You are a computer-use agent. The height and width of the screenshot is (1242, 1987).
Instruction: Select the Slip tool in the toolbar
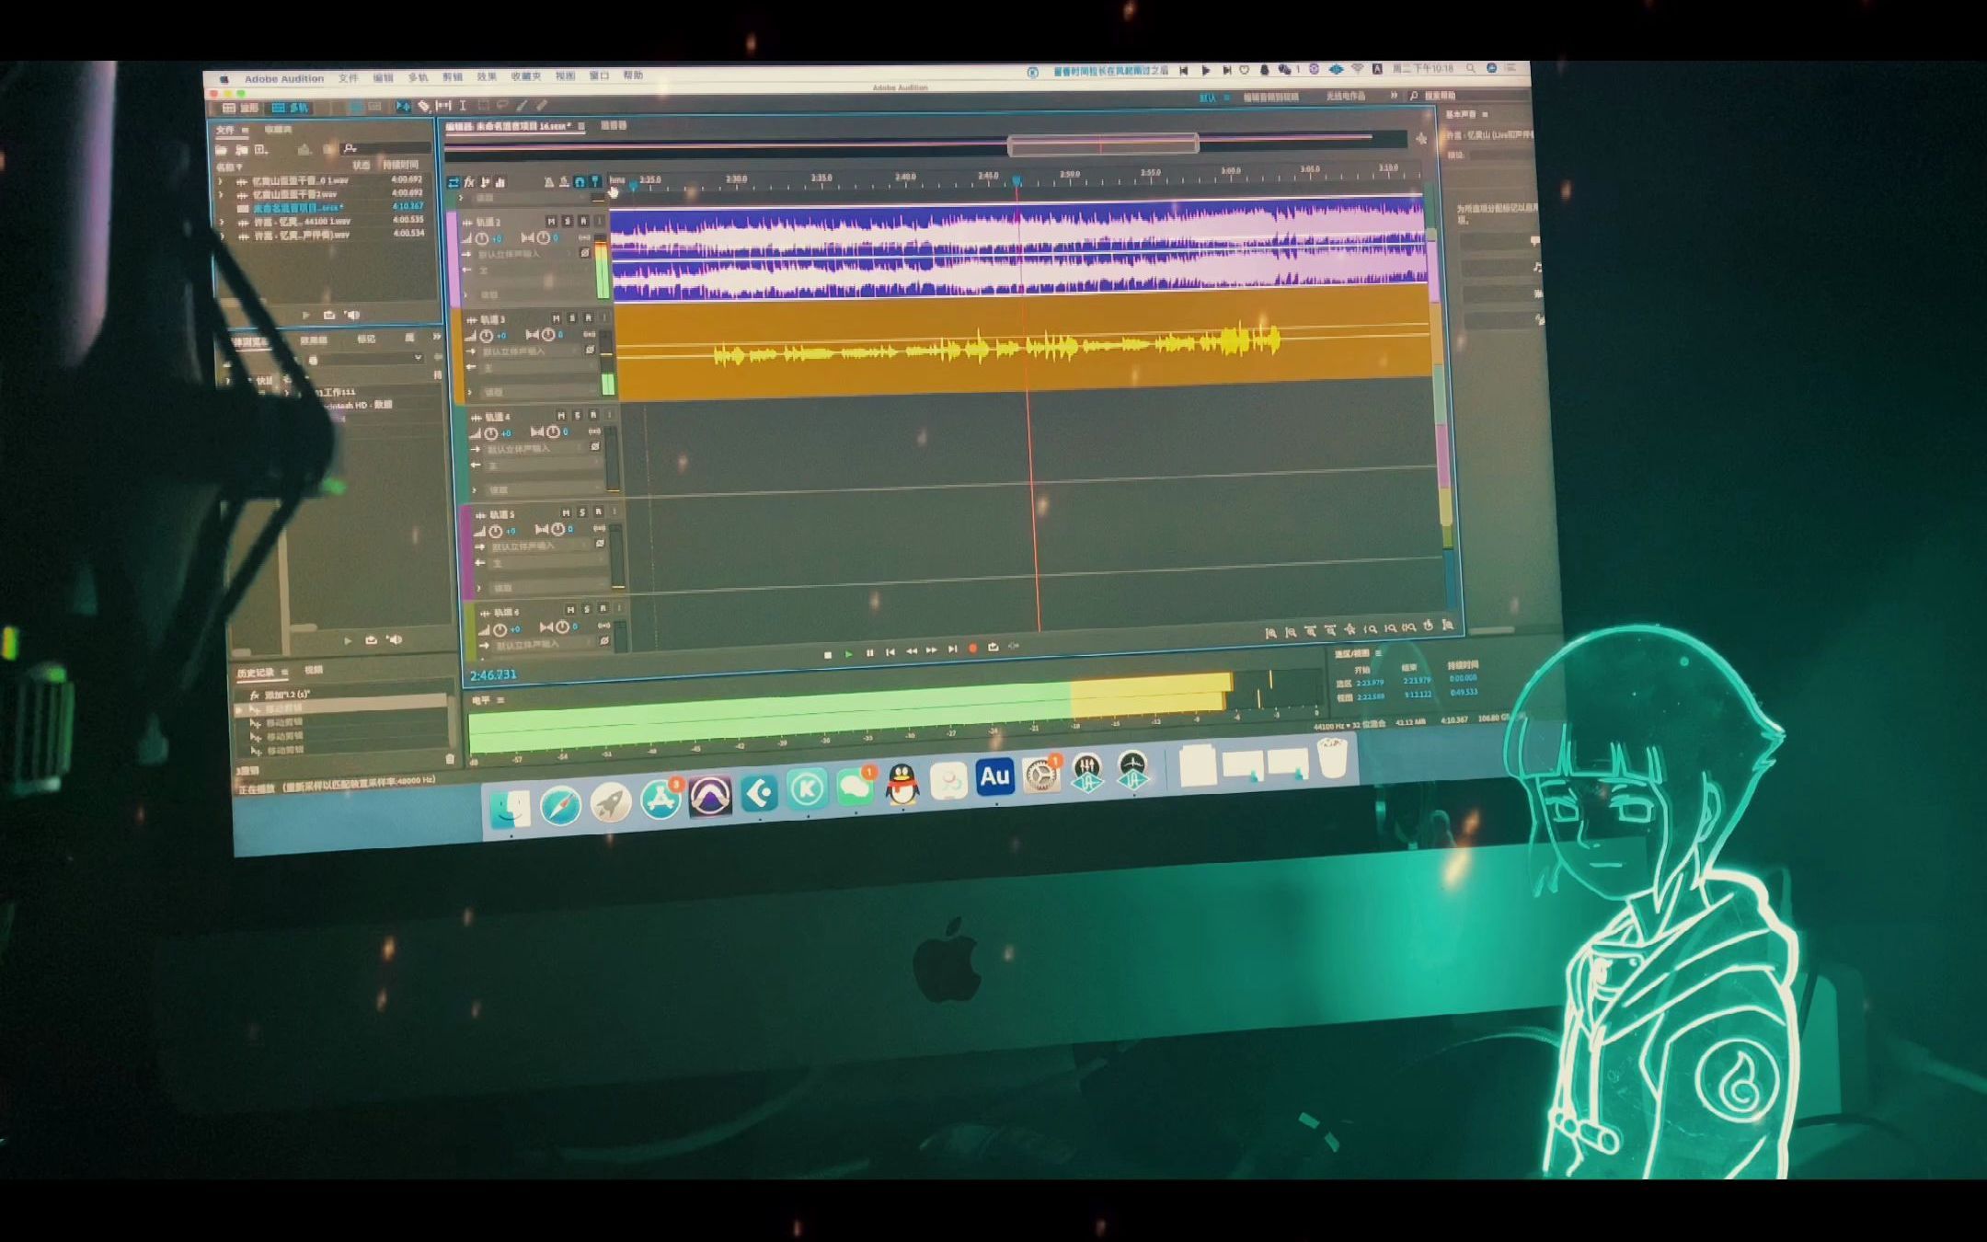click(444, 107)
